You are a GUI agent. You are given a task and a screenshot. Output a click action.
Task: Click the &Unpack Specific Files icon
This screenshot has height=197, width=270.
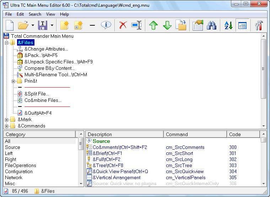[x=20, y=62]
